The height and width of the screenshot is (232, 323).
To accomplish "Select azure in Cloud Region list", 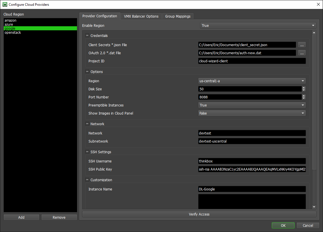I will click(x=40, y=24).
